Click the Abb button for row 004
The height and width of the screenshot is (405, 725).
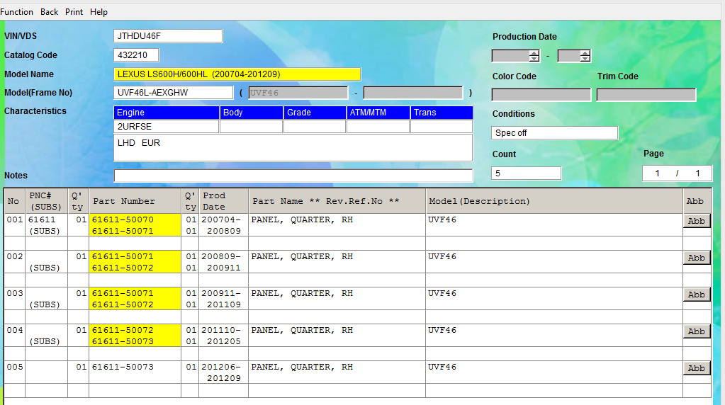(x=697, y=331)
